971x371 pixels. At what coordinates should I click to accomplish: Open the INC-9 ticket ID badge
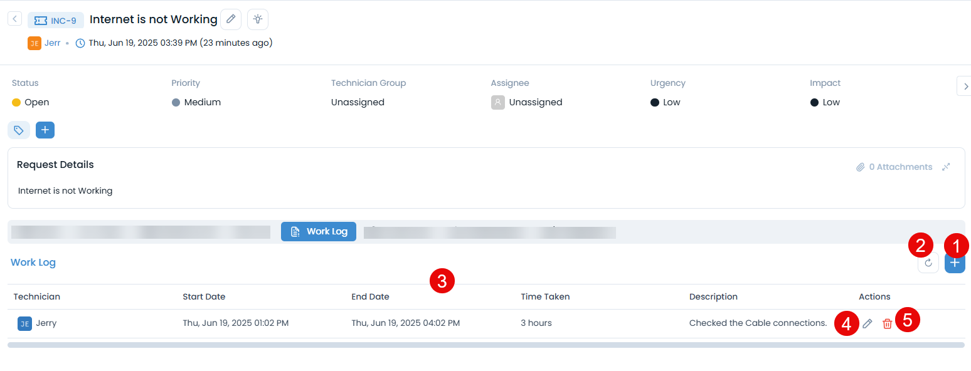click(56, 20)
